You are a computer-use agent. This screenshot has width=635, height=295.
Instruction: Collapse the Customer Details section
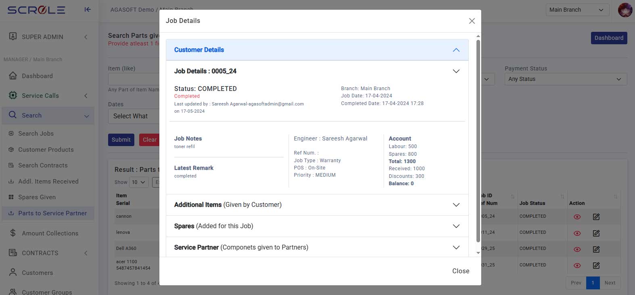point(317,50)
